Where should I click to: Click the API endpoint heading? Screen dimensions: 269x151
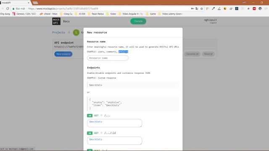coord(64,43)
